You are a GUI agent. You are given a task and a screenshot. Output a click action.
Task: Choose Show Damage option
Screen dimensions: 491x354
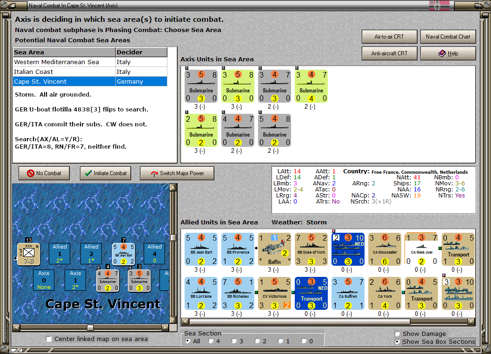(398, 334)
